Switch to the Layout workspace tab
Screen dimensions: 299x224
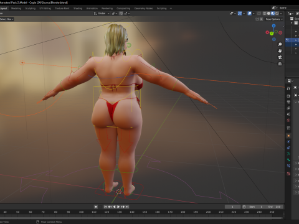4,8
